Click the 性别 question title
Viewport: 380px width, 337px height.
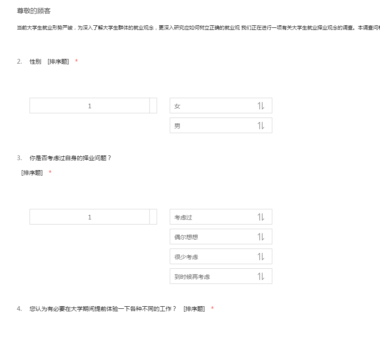coord(35,62)
